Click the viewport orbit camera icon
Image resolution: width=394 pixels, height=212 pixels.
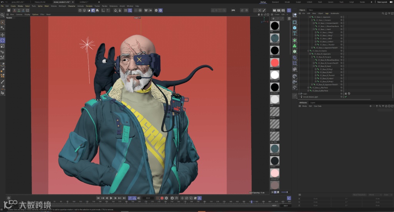pos(265,15)
